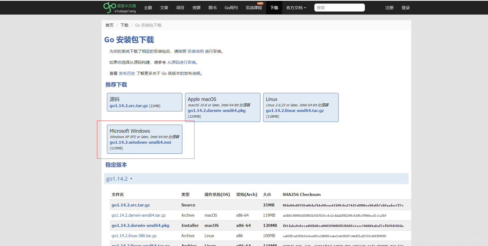Click the 稳定版本 section heading
The height and width of the screenshot is (246, 488).
coord(116,165)
